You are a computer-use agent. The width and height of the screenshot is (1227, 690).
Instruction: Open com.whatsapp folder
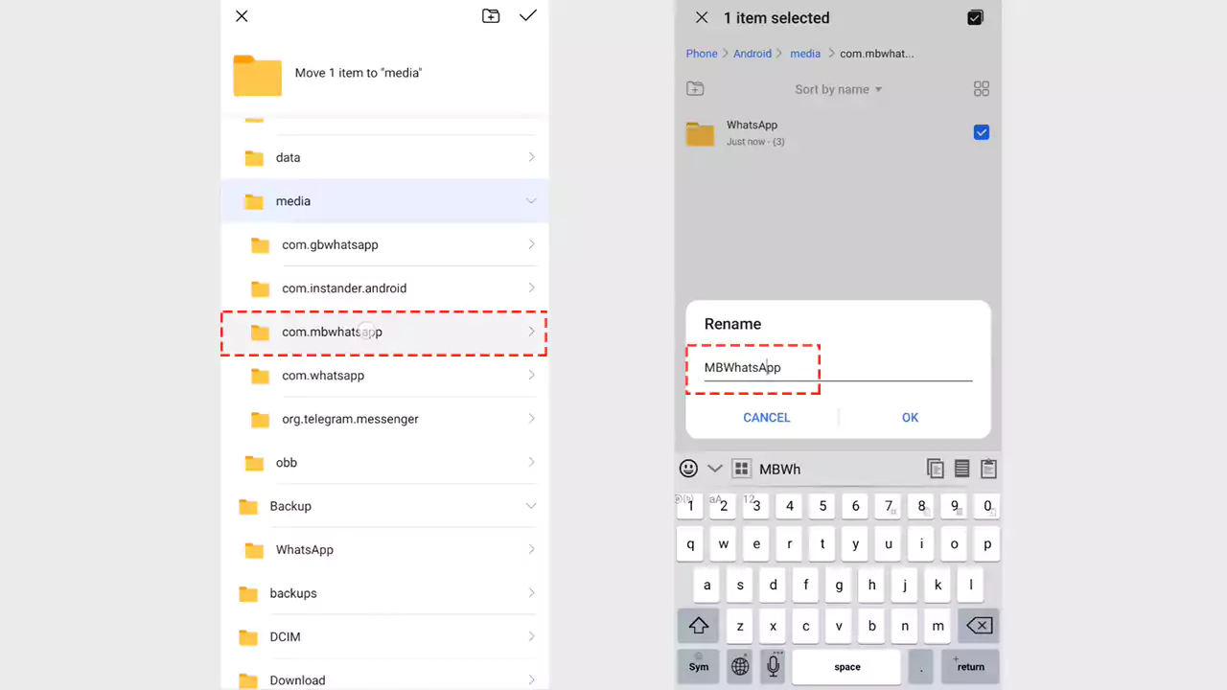384,376
